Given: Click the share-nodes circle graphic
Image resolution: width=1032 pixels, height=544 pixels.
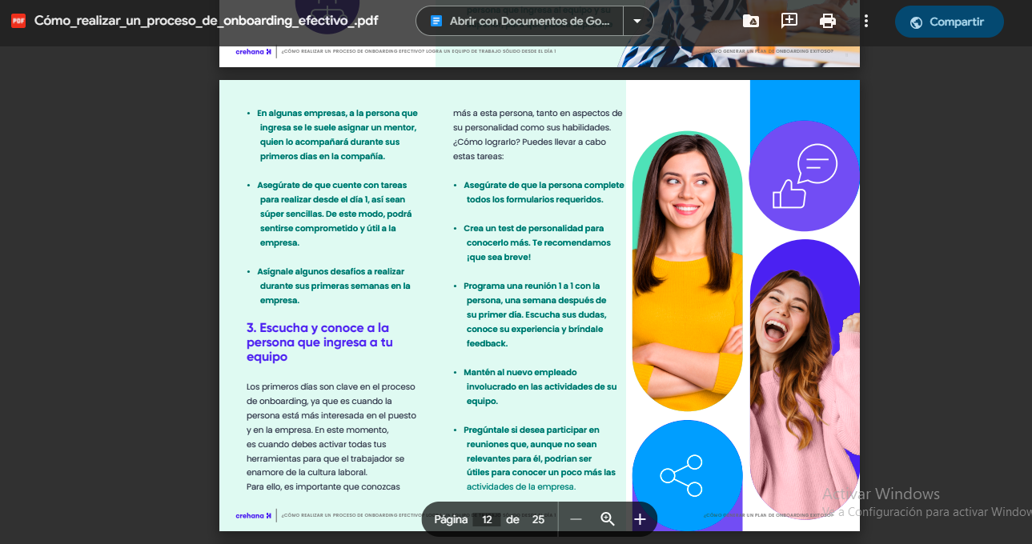Looking at the screenshot, I should 686,476.
